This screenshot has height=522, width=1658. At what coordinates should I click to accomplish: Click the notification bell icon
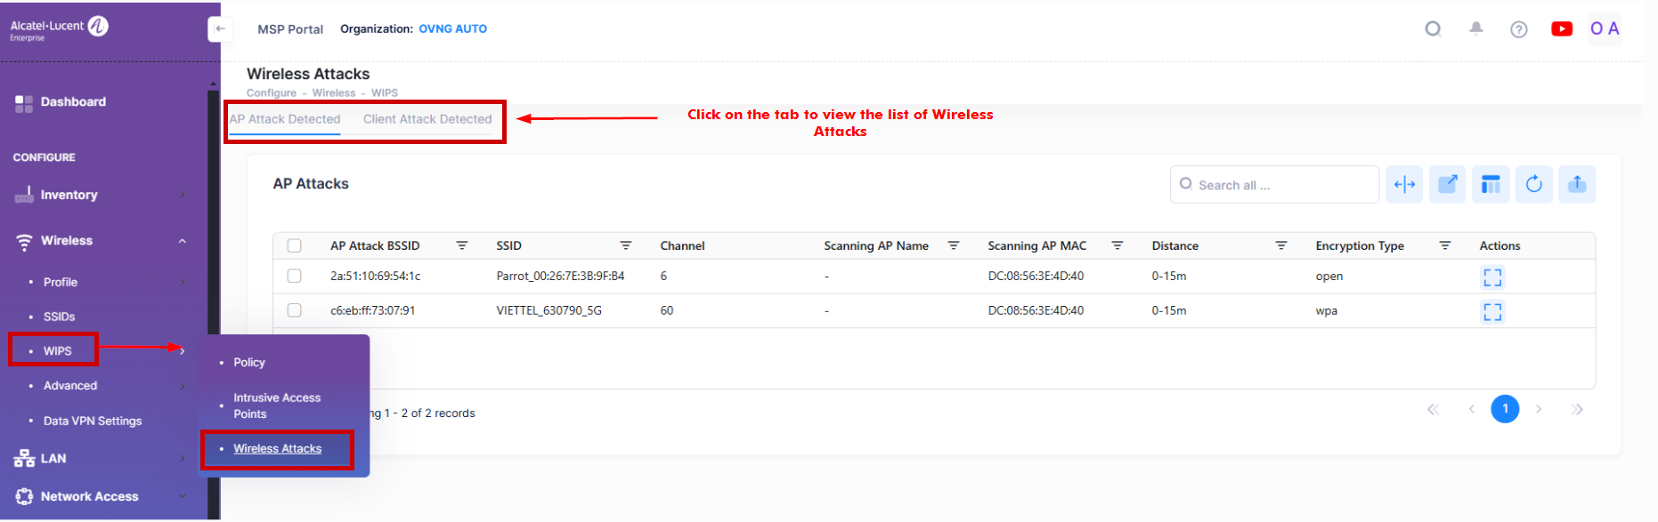1475,28
